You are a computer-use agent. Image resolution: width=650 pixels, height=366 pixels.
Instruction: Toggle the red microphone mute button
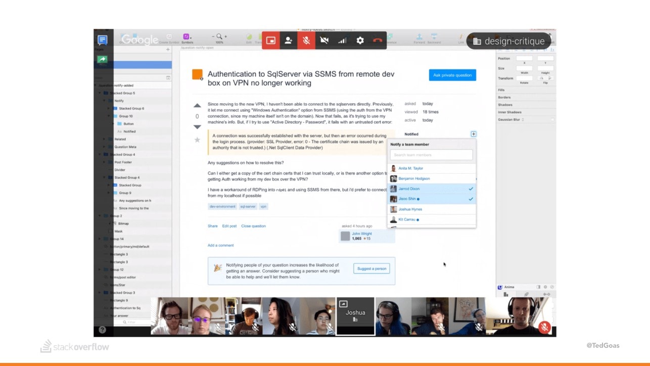(306, 40)
